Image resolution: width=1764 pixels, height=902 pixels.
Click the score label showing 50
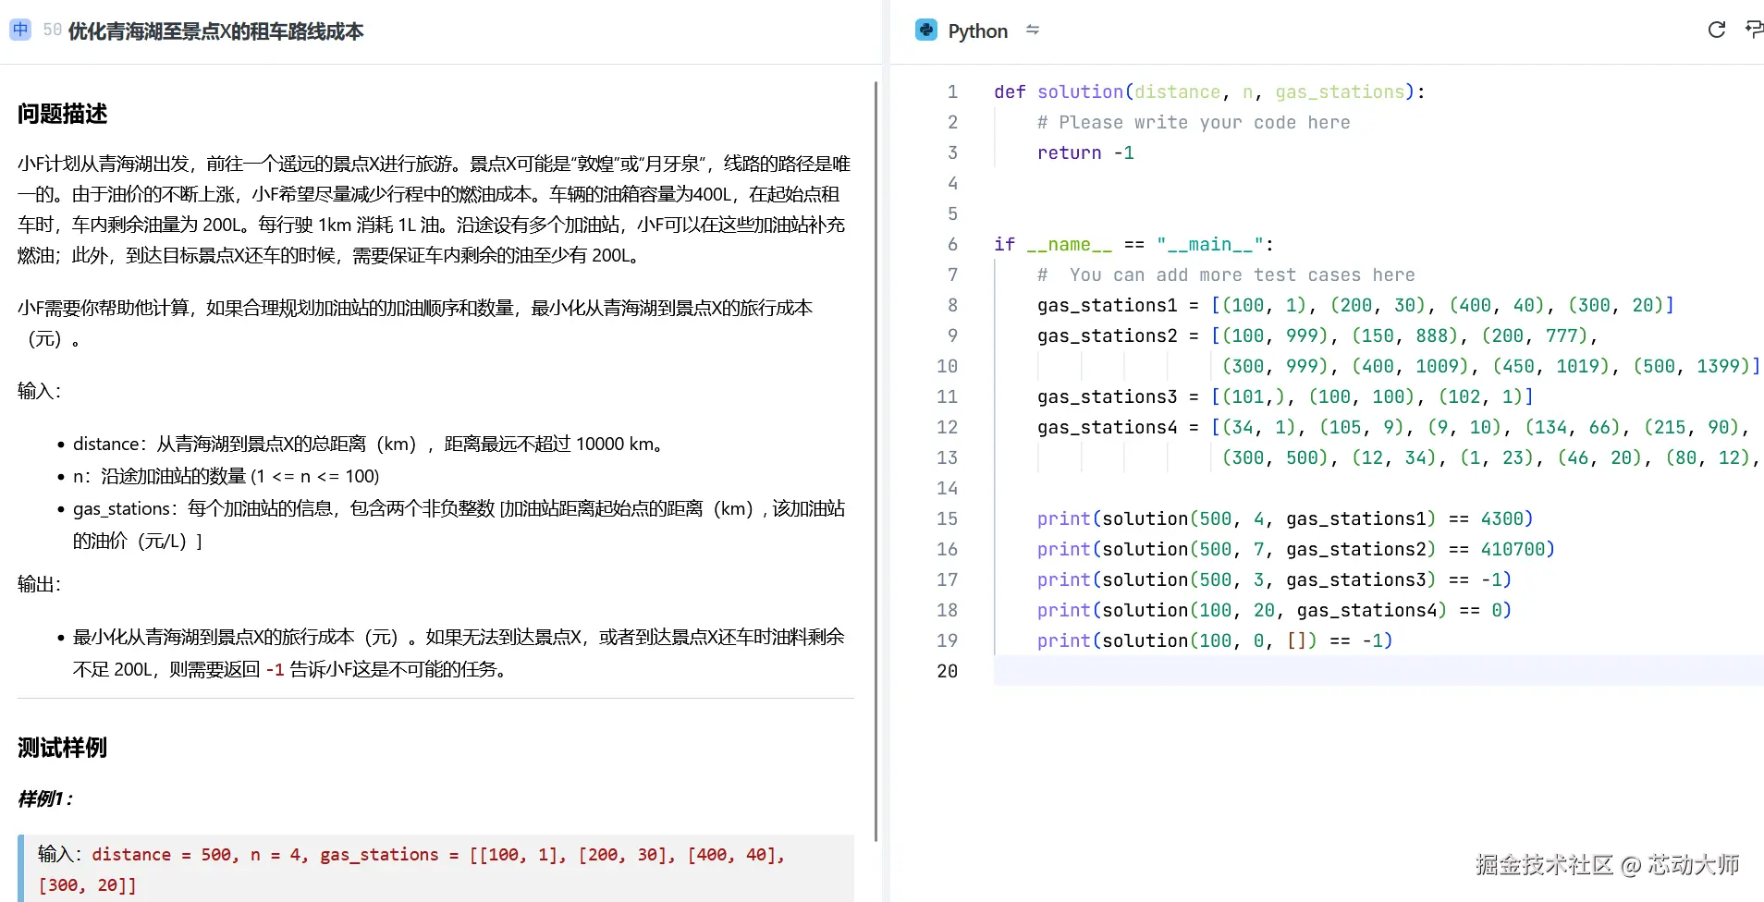click(52, 29)
